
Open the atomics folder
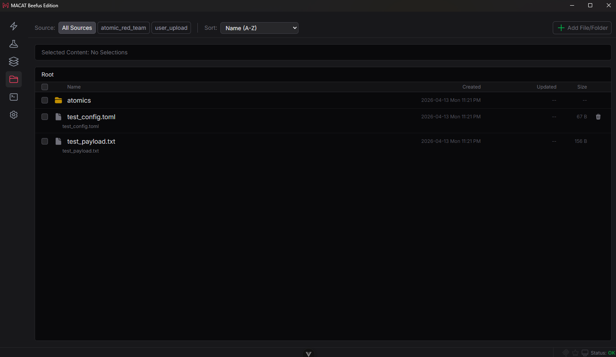click(x=79, y=100)
